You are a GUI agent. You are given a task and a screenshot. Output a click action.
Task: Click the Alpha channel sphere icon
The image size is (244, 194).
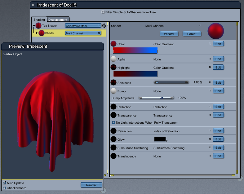click(113, 59)
